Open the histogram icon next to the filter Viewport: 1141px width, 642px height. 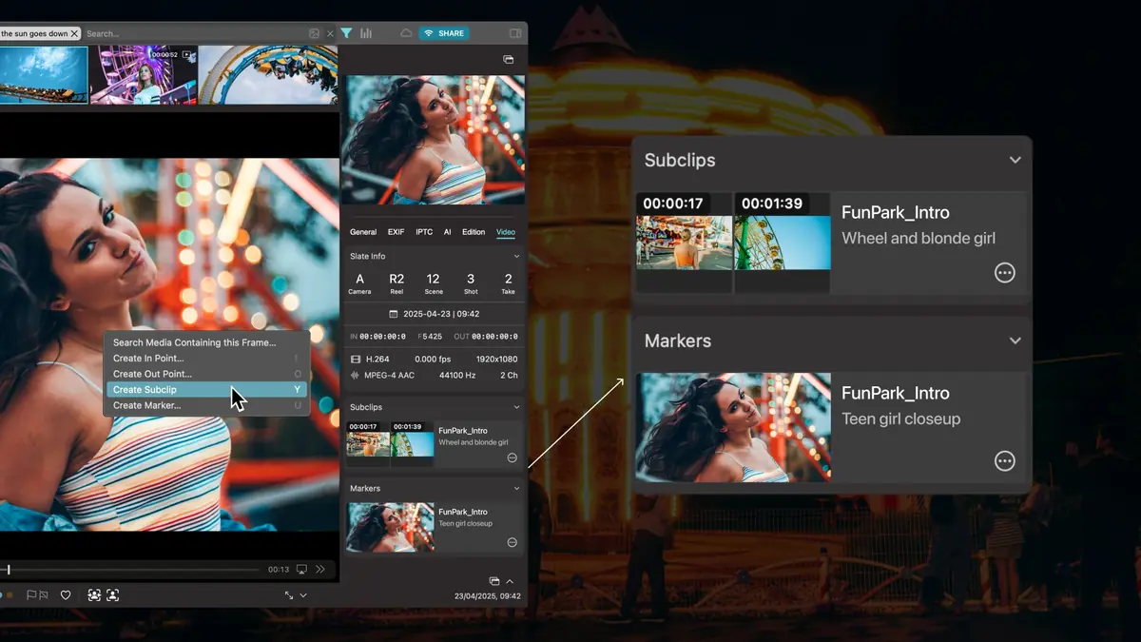365,32
